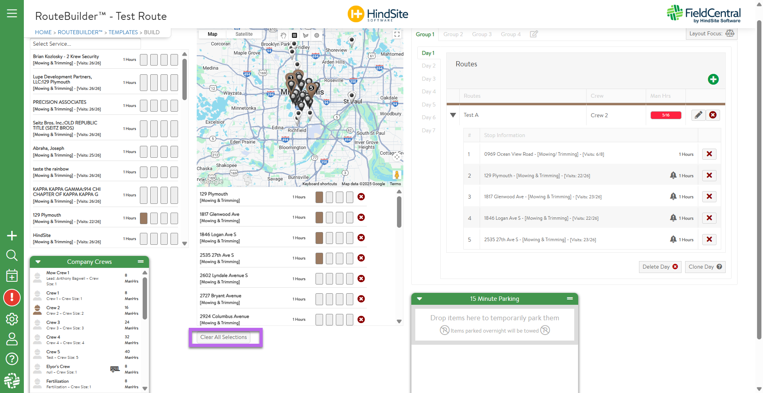Click the Clone Day button
This screenshot has height=393, width=763.
705,267
